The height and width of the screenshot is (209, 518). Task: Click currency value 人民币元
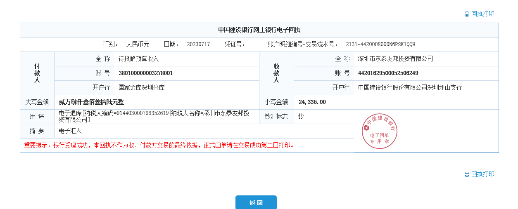coord(138,45)
